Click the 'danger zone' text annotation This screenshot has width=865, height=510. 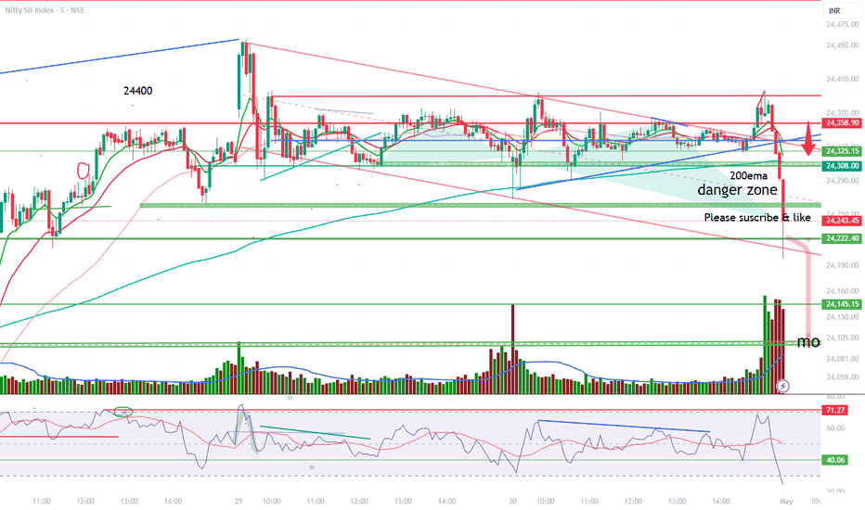[x=738, y=190]
